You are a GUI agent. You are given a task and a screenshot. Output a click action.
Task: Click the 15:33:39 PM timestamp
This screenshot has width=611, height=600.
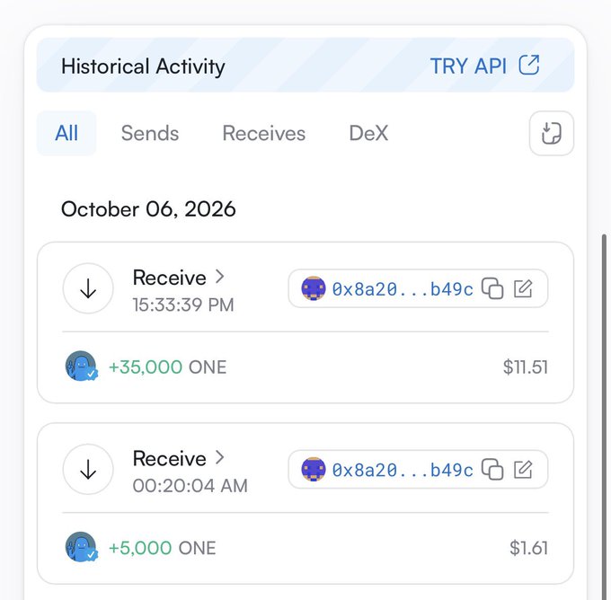183,304
